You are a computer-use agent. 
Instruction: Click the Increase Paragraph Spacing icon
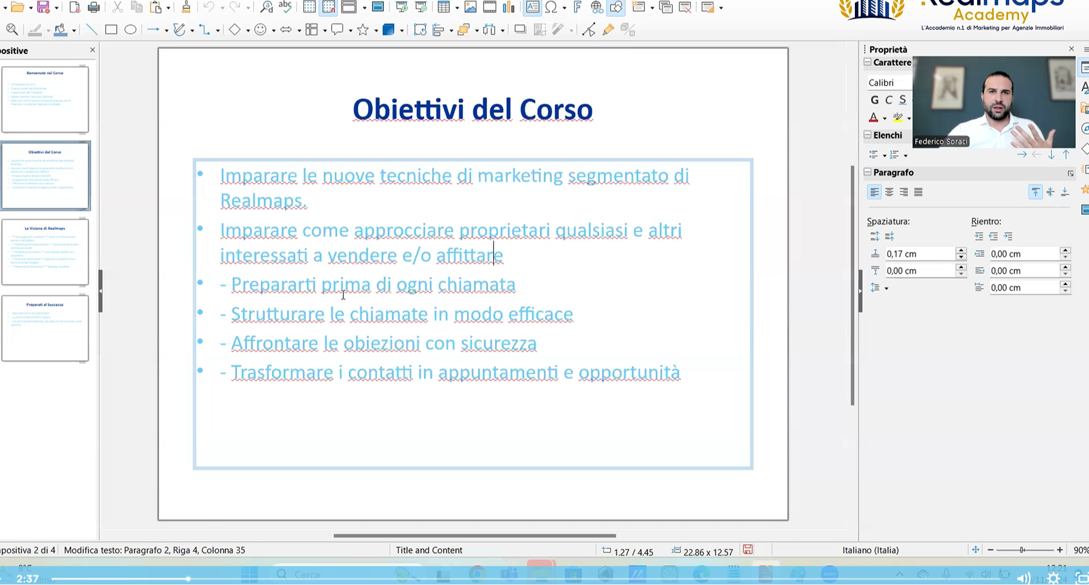tap(875, 236)
